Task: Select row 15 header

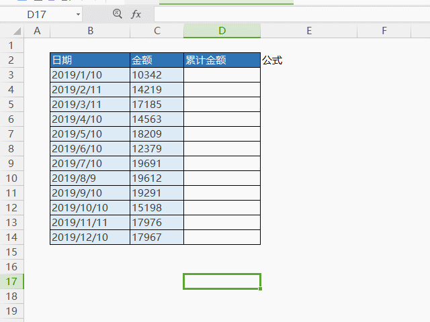Action: 11,252
